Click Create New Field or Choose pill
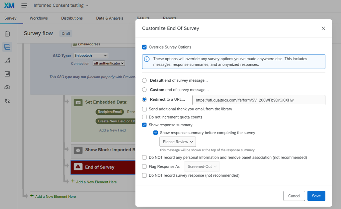The width and height of the screenshot is (341, 209). [x=116, y=121]
